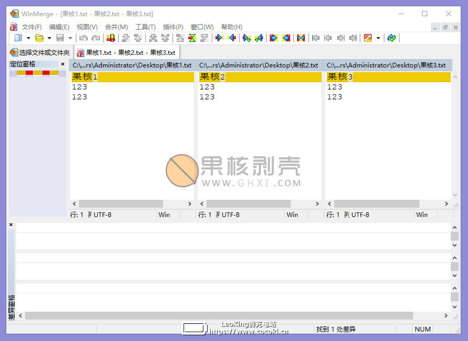Open the 编辑(E) menu
Viewport: 468px width, 341px height.
click(59, 27)
